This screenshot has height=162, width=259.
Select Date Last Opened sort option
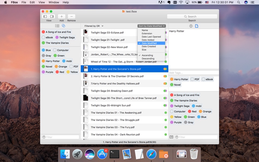pos(151,37)
